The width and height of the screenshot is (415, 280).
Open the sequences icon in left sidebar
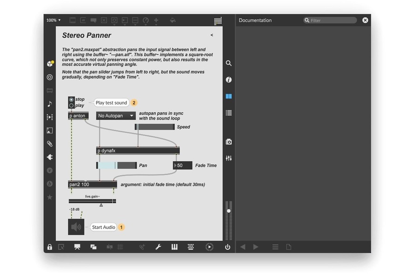click(49, 117)
